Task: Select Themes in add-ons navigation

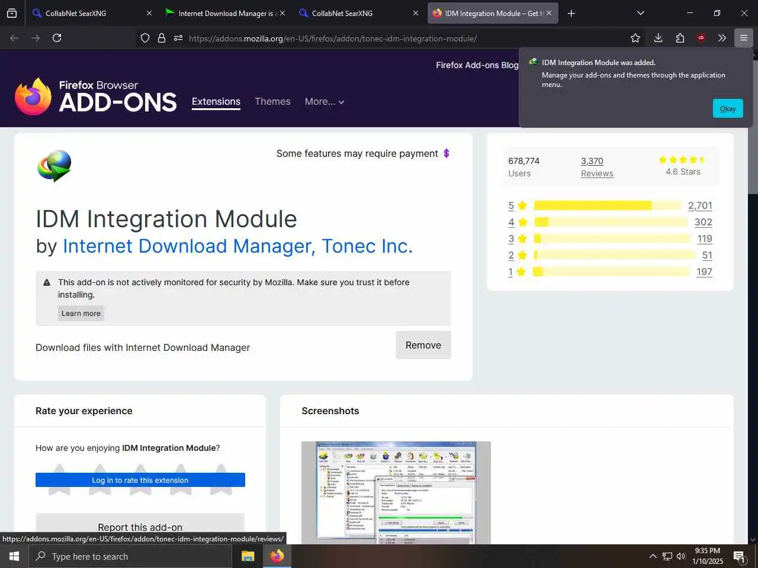Action: tap(272, 101)
